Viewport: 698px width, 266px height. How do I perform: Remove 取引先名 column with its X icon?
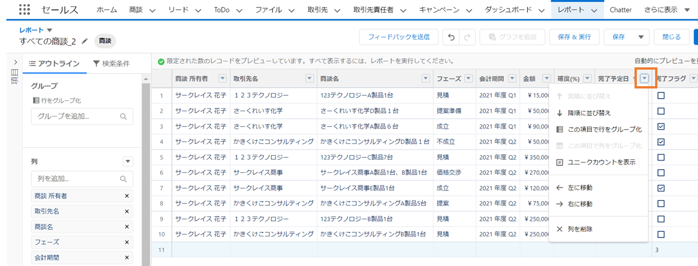(x=127, y=211)
